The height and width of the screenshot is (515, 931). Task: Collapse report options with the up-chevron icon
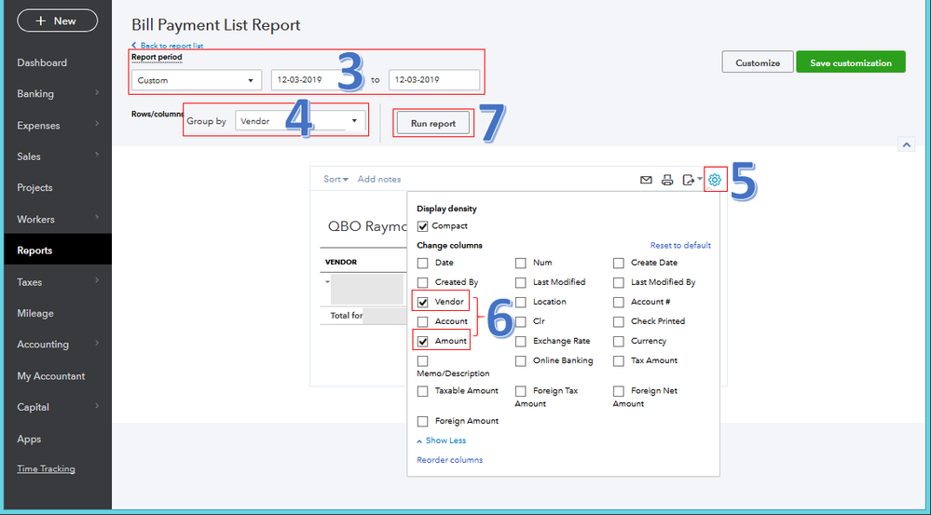(906, 144)
